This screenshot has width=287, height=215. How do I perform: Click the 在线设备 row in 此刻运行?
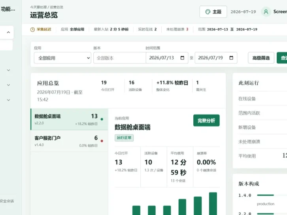click(x=262, y=99)
